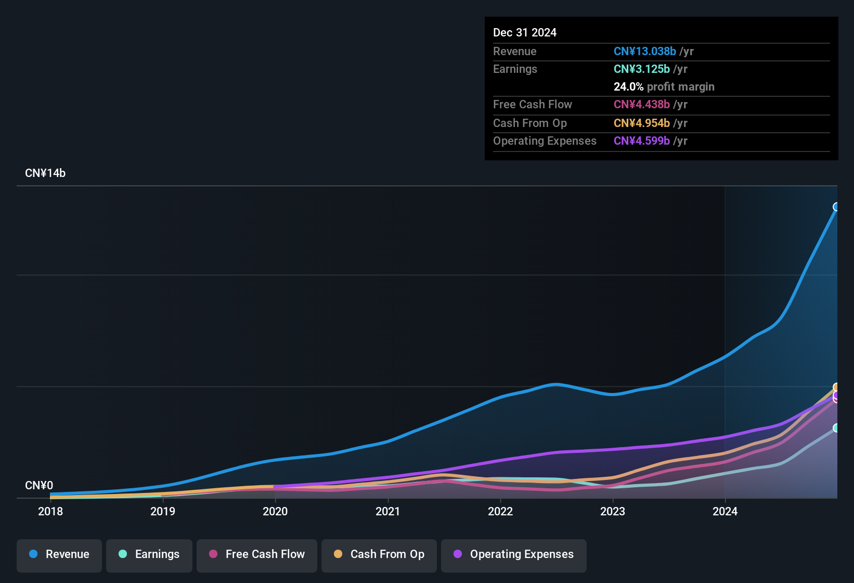This screenshot has width=854, height=583.
Task: Click the orange dot beside Cash From Op legend
Action: [338, 554]
